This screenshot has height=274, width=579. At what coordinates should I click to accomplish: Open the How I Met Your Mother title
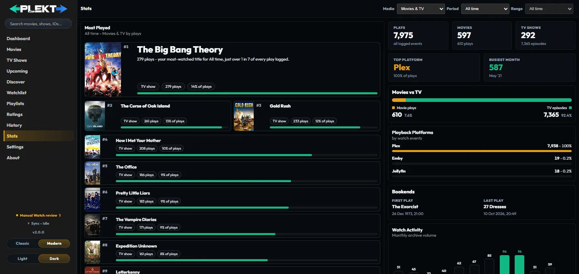point(138,140)
